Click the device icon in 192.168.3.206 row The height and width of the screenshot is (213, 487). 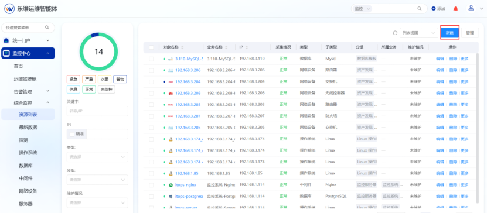[x=171, y=70]
